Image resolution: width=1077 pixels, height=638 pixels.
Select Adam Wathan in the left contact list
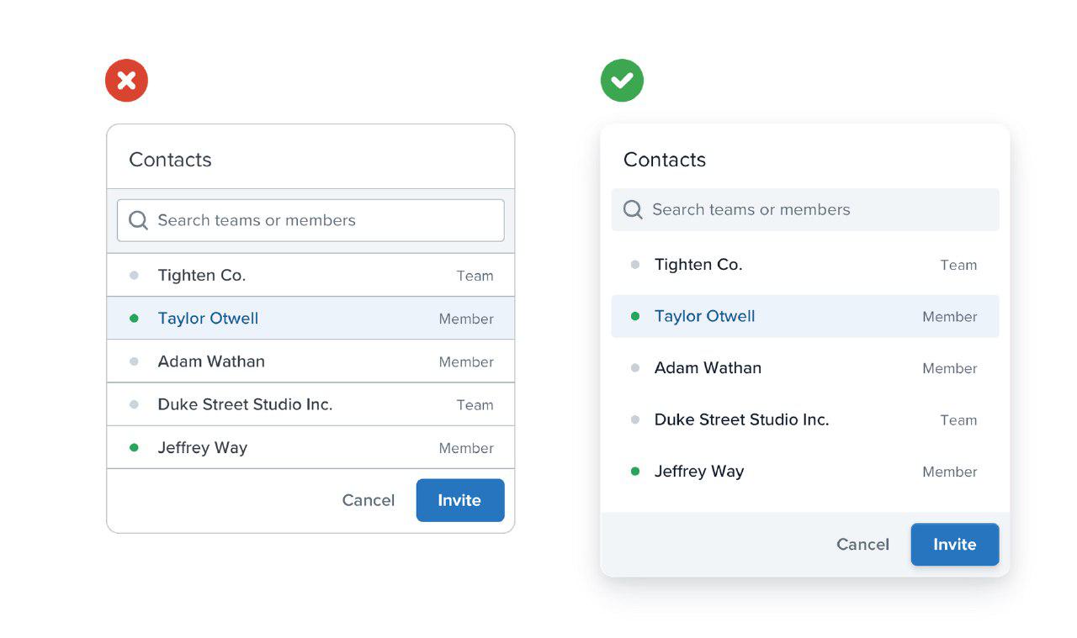click(211, 361)
